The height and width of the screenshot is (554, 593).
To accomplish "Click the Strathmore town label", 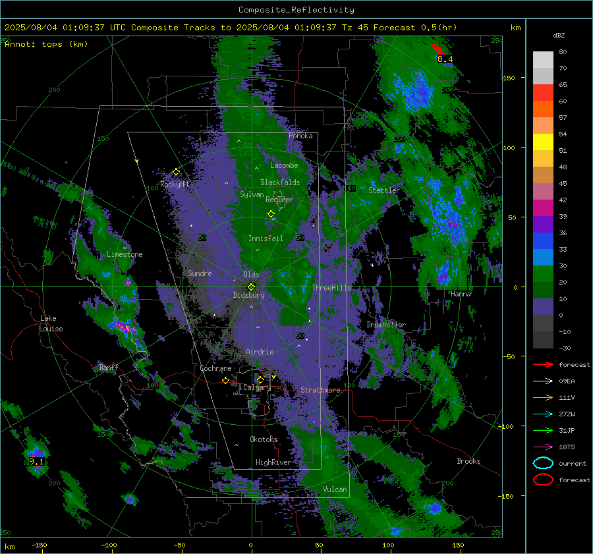I will [320, 390].
